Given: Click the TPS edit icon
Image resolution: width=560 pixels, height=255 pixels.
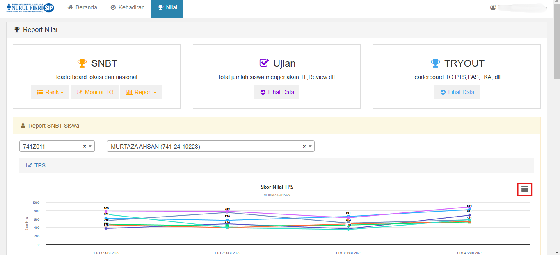Looking at the screenshot, I should tap(29, 165).
